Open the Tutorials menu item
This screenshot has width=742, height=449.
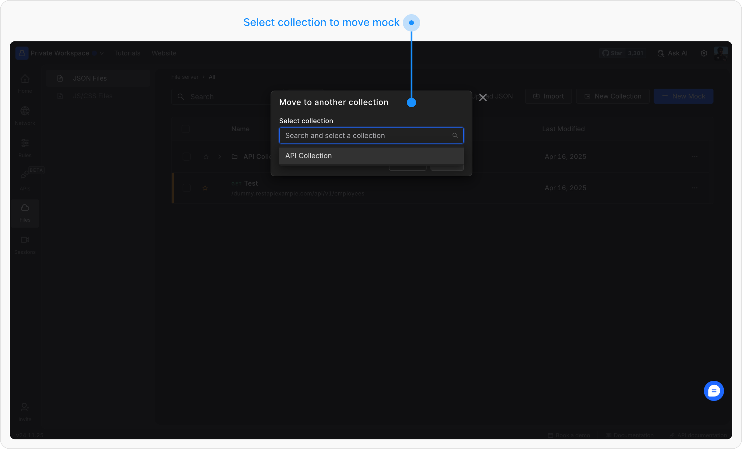click(127, 53)
